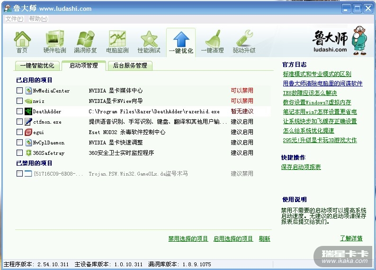Click the ctfmon.exe pen icon

28,122
